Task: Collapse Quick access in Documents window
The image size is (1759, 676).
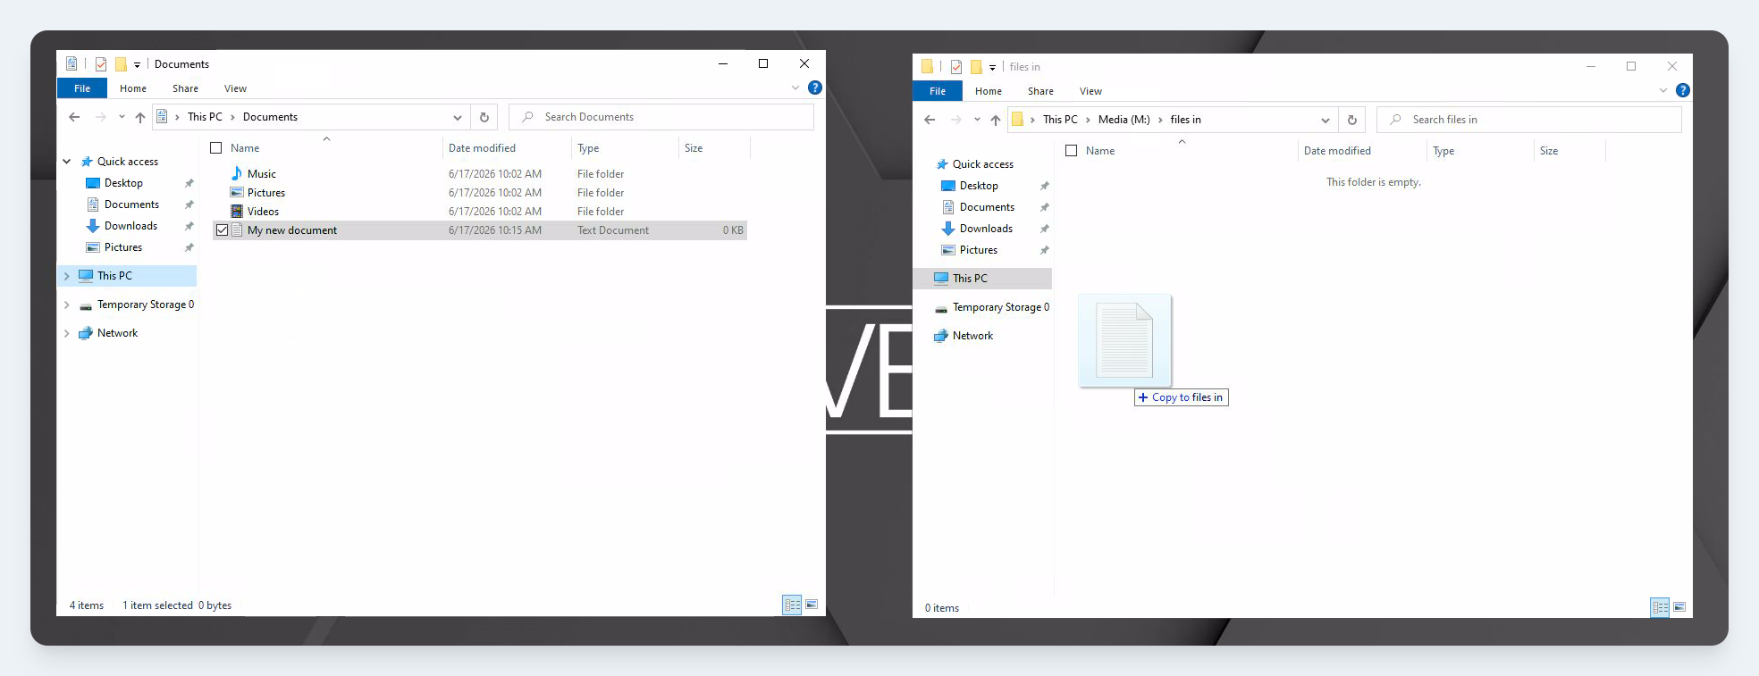Action: (67, 162)
